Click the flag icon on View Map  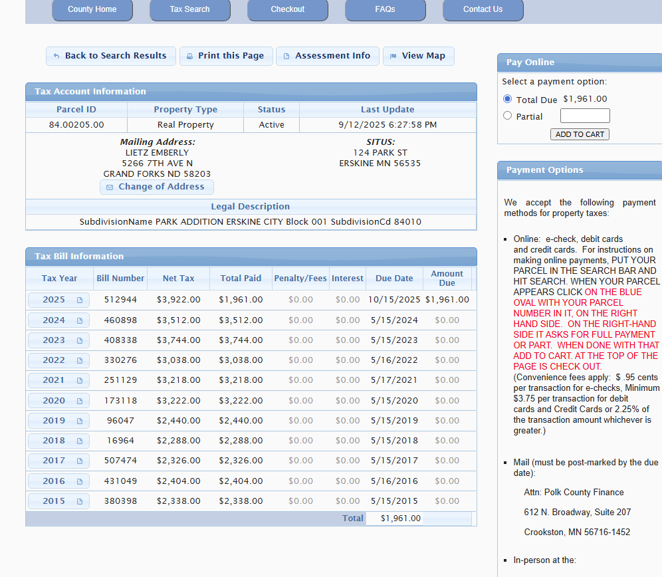(x=393, y=57)
